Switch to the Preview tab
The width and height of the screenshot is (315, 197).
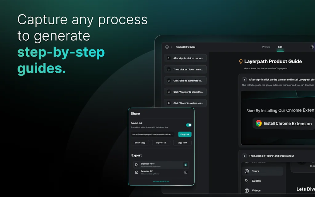(x=266, y=47)
